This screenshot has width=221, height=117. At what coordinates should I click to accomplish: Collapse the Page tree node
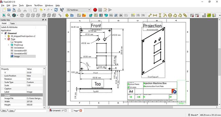coord(5,39)
